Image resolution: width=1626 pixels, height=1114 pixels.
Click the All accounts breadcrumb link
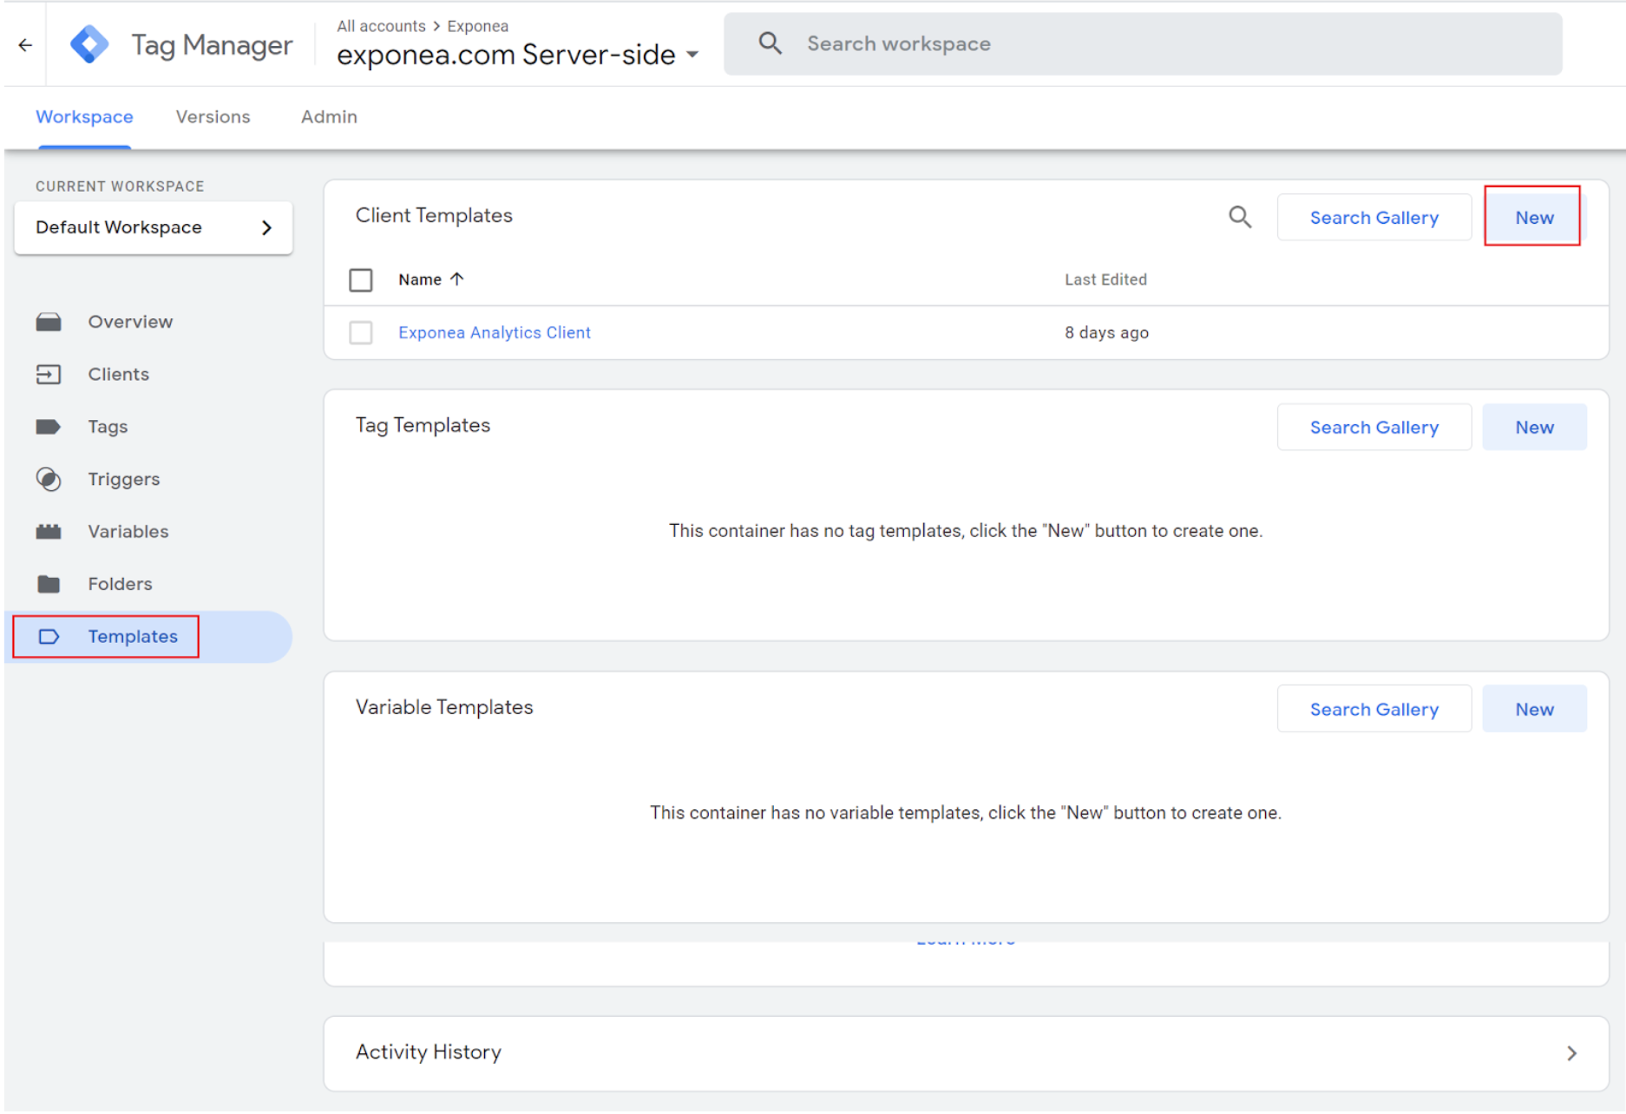click(x=381, y=26)
